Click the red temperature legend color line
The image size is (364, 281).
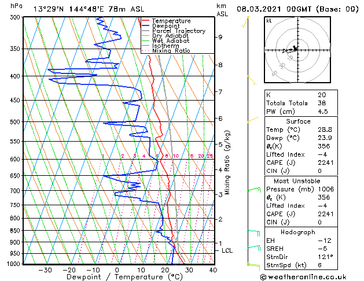[146, 21]
